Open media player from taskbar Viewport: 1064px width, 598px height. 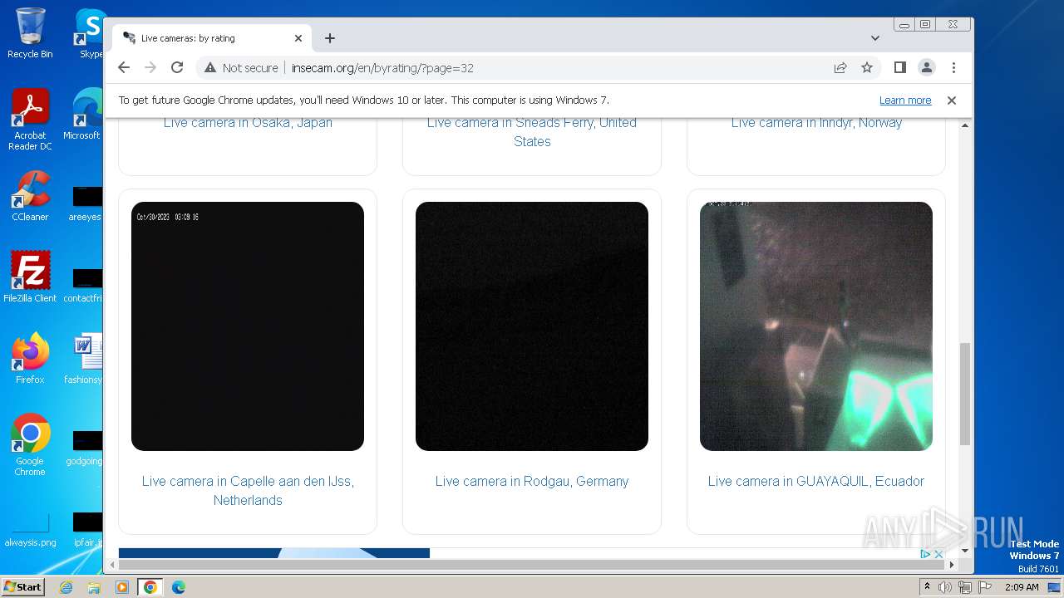point(122,587)
